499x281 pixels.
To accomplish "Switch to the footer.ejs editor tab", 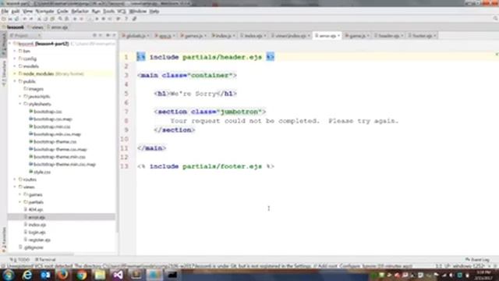I will click(x=421, y=36).
